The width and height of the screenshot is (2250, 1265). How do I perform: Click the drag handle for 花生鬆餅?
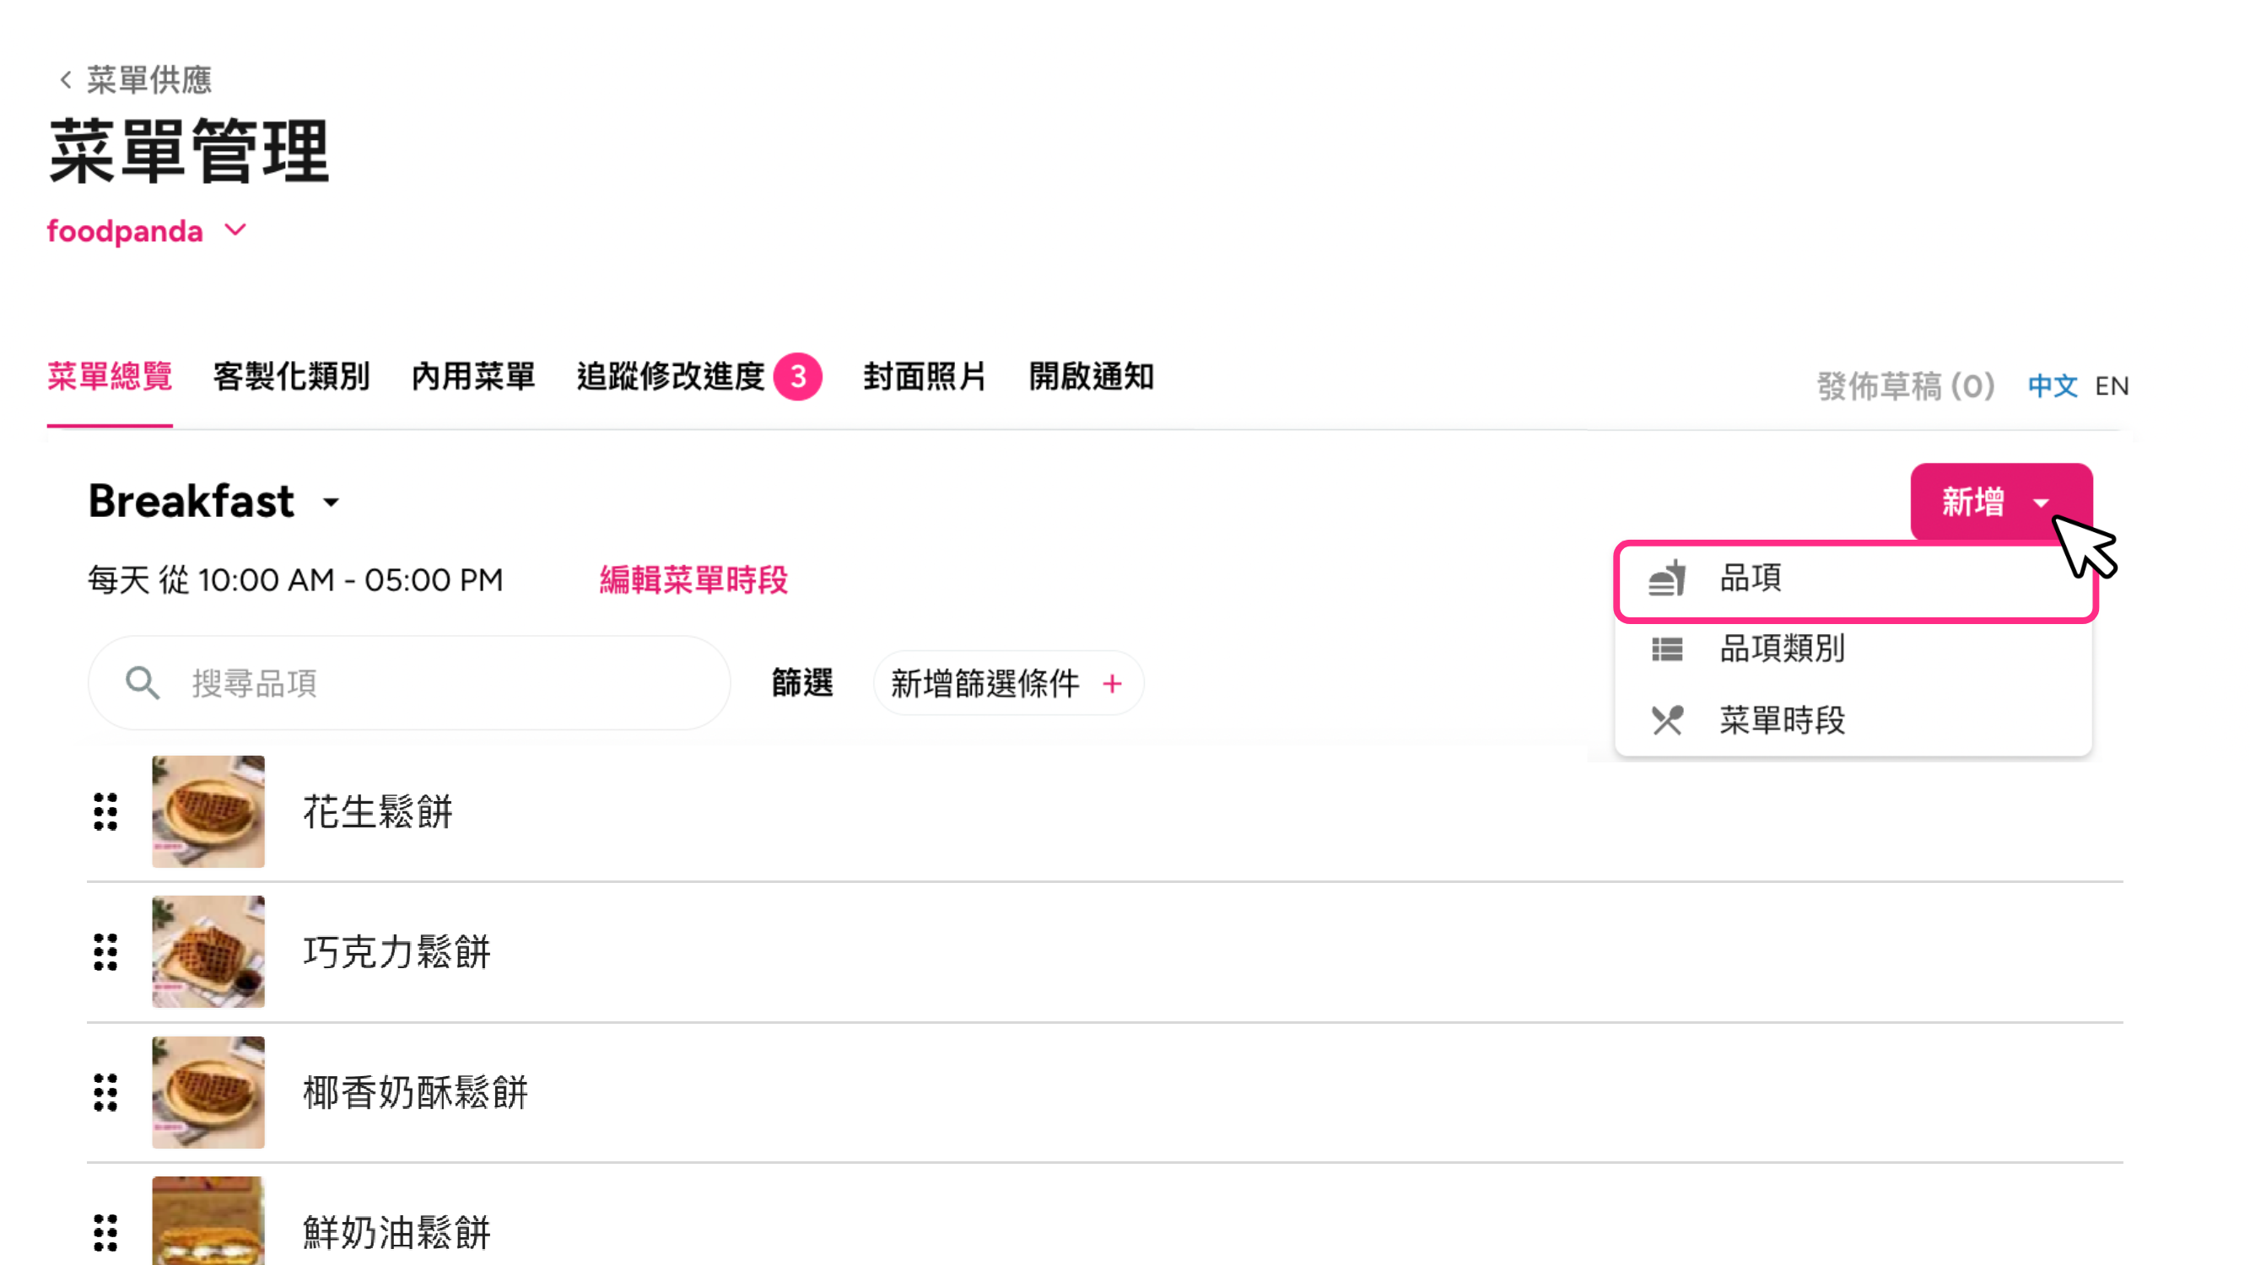105,812
